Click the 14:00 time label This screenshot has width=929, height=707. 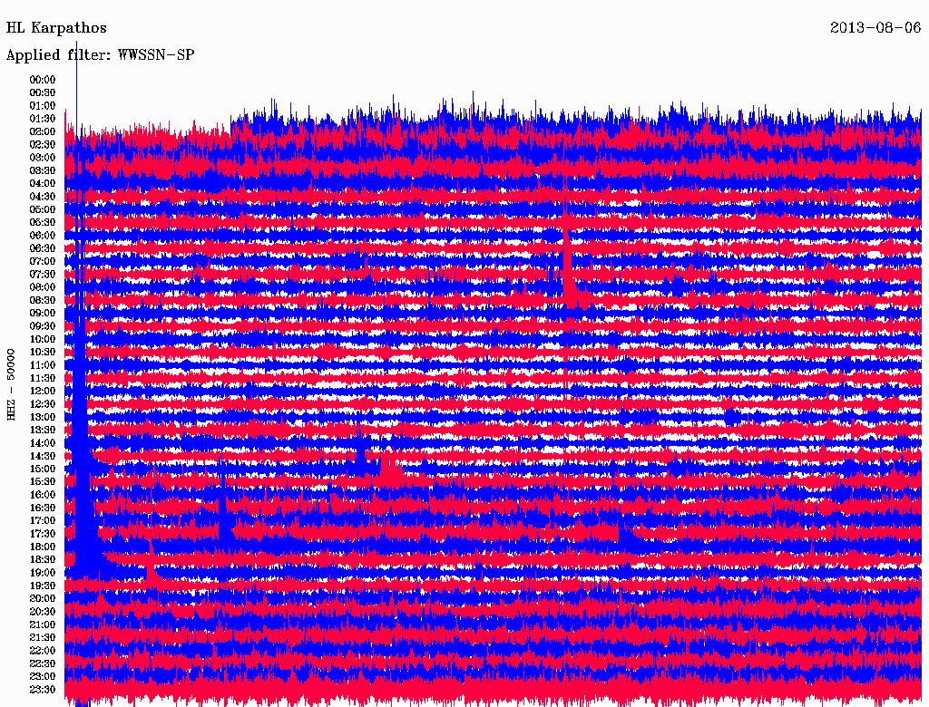[x=43, y=443]
